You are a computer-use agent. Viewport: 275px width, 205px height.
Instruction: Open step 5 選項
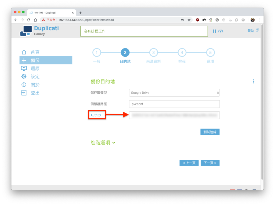210,53
